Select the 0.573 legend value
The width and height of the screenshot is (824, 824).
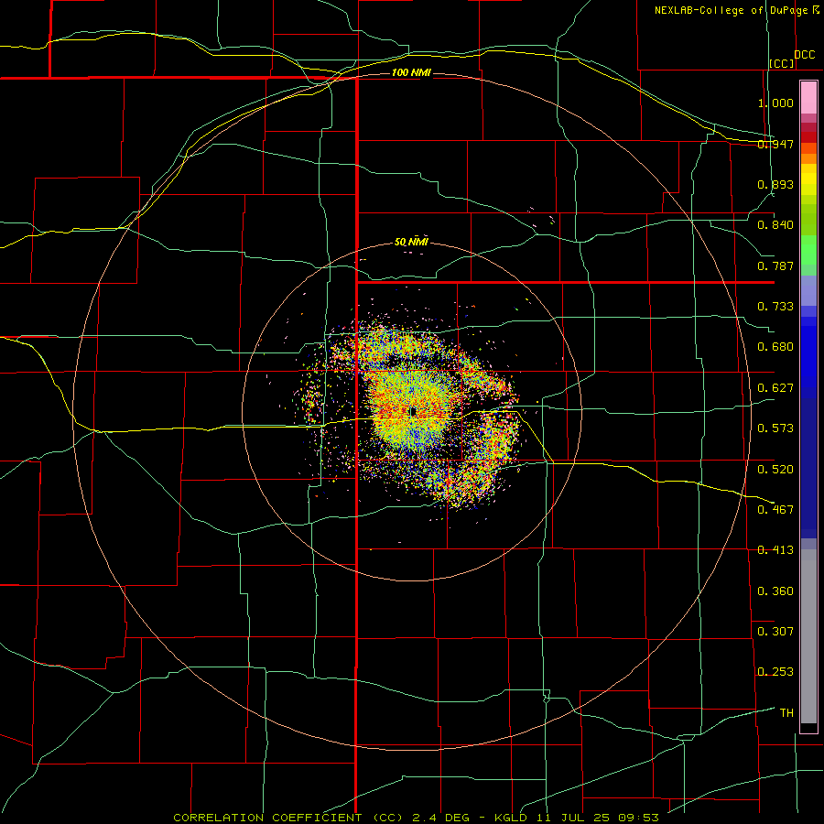coord(775,428)
